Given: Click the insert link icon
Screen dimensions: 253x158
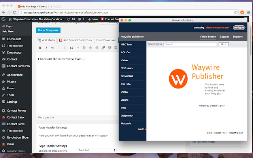Looking at the screenshot, I should (x=103, y=48).
